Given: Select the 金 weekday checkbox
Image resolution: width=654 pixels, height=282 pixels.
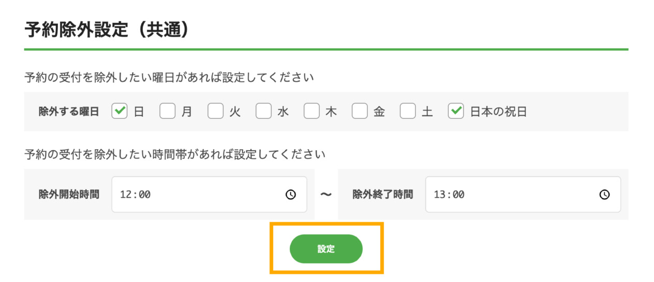Looking at the screenshot, I should (x=360, y=111).
